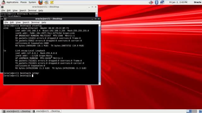Click the front terminal title bar text

[x=49, y=19]
